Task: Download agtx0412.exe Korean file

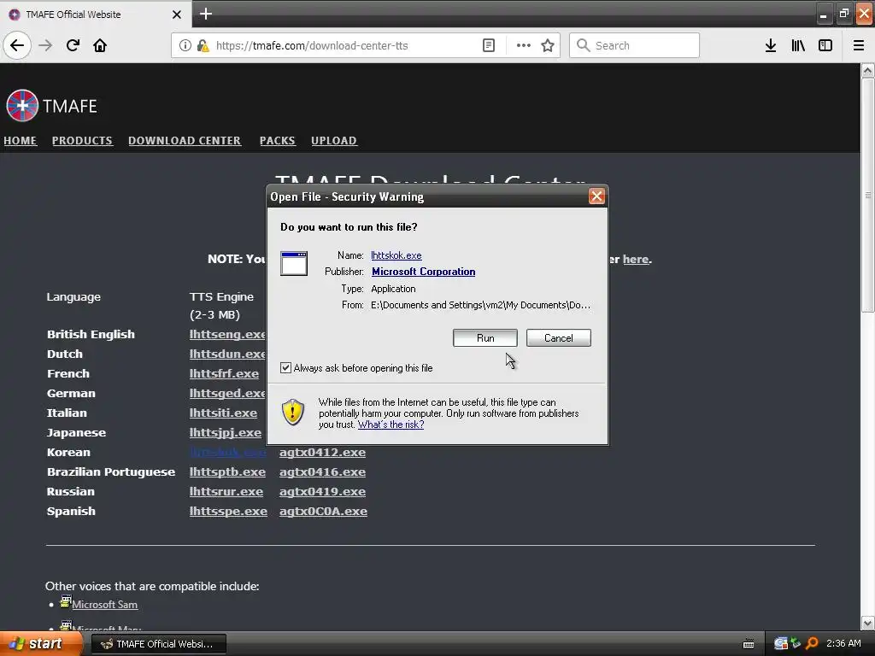Action: (x=322, y=453)
